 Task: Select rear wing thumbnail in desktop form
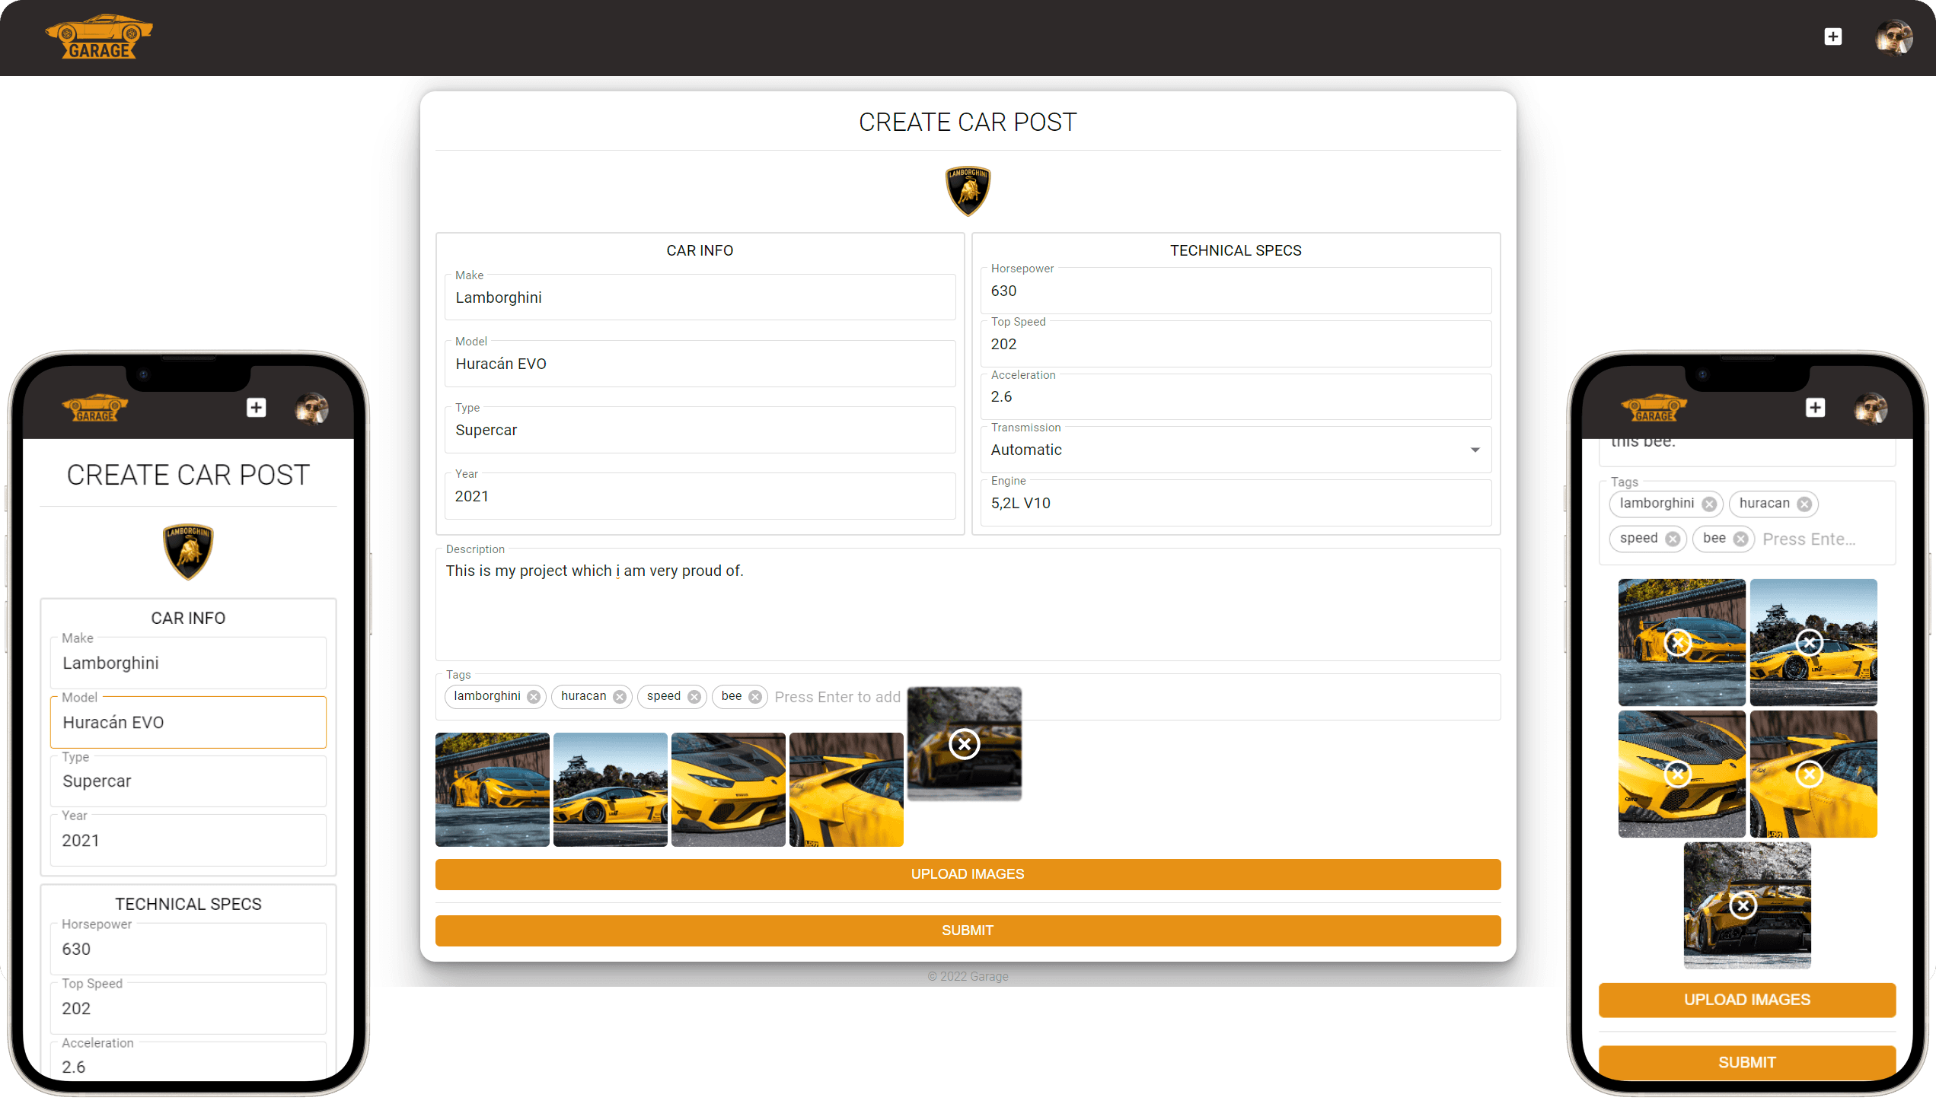point(847,790)
